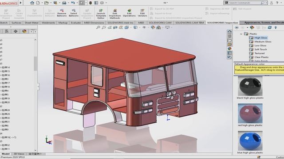Viewport: 284px width, 159px height.
Task: Click the task pane Home resources icon
Action: tap(229, 32)
